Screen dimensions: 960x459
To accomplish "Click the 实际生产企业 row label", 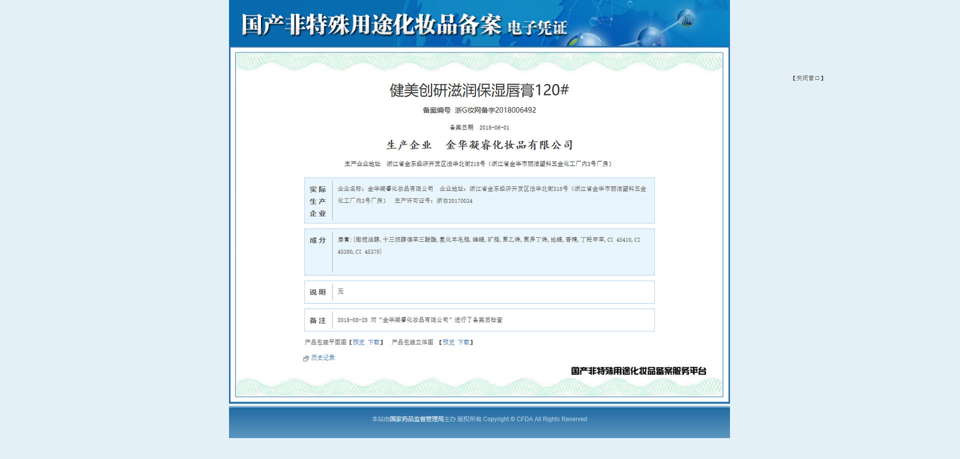I will (317, 201).
